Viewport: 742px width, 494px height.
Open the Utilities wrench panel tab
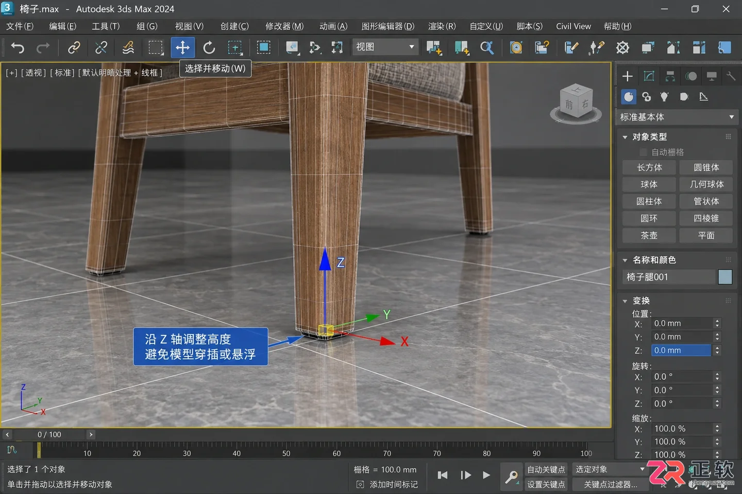pyautogui.click(x=731, y=76)
